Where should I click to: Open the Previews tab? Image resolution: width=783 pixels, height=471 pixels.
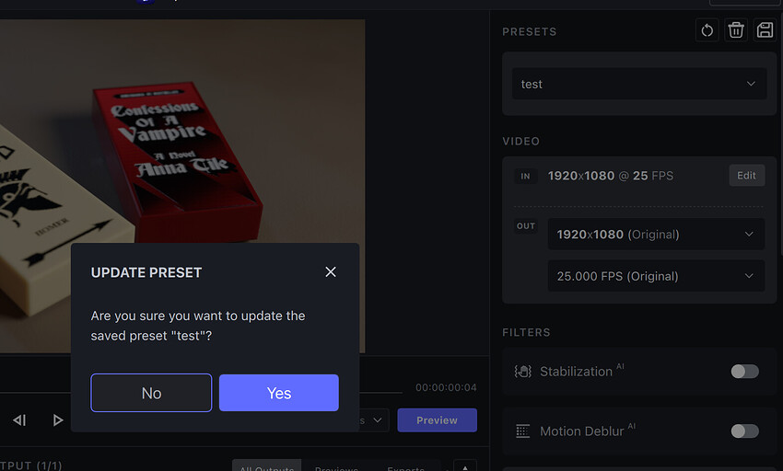[x=336, y=467]
